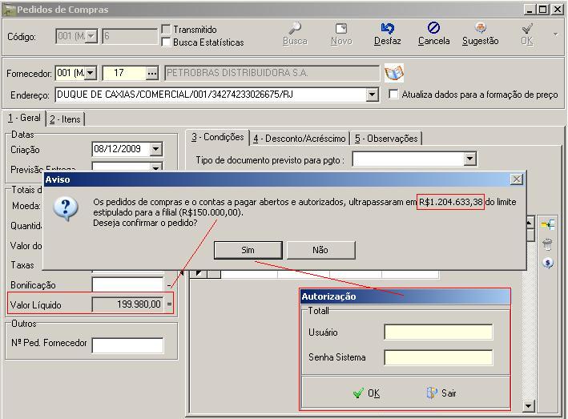Image resolution: width=568 pixels, height=419 pixels.
Task: Expand Tipo de documento previsto para pgto dropdown
Action: click(x=469, y=159)
